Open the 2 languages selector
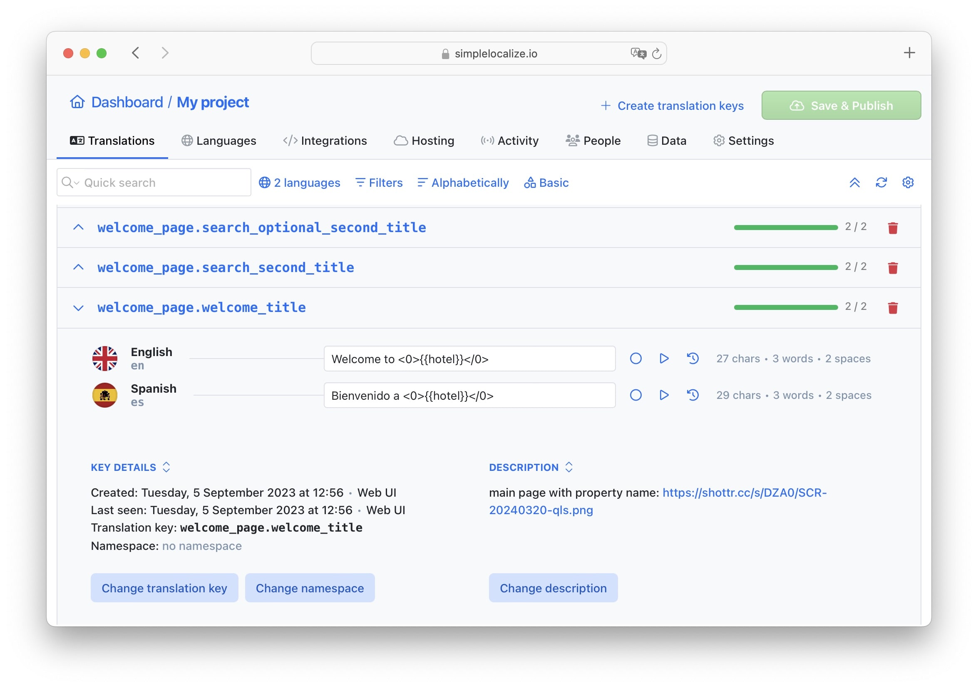 (x=300, y=183)
